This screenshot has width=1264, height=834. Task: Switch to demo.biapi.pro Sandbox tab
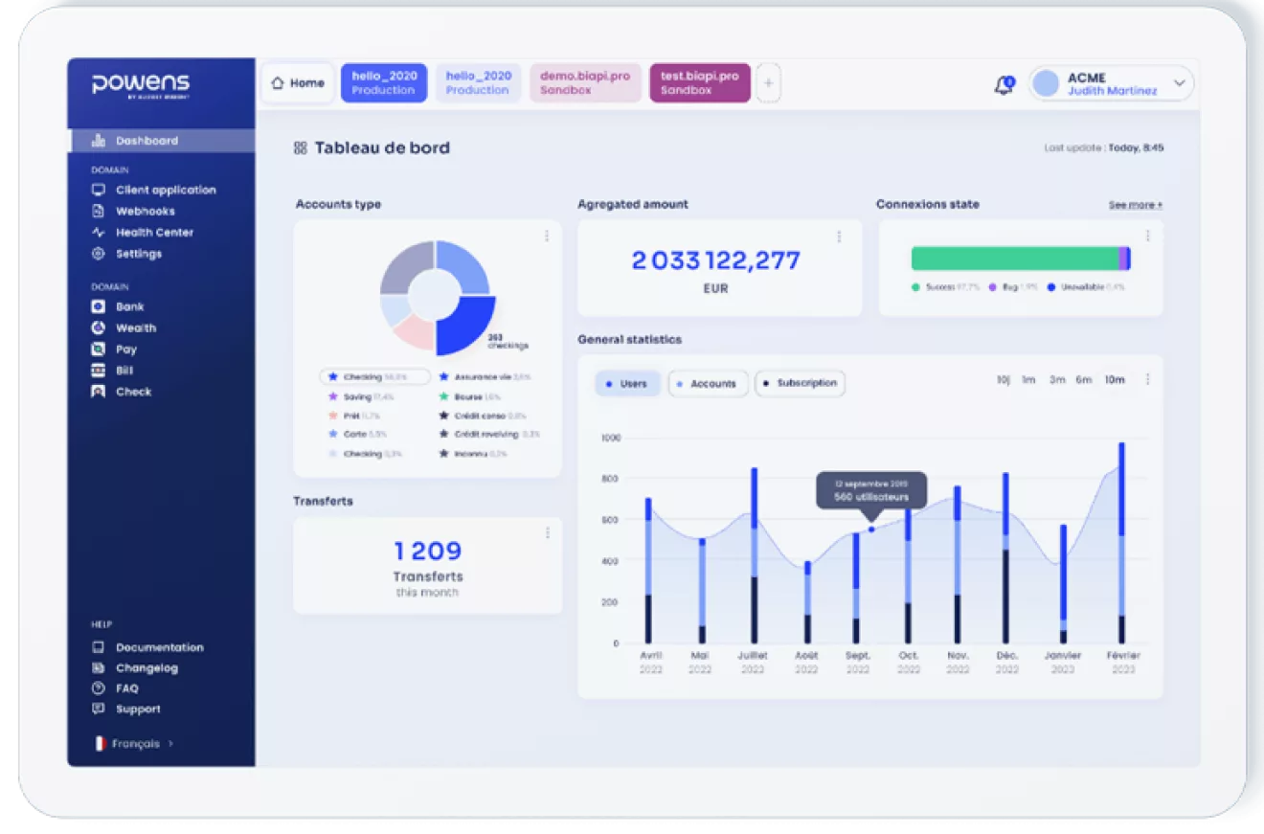(x=585, y=83)
